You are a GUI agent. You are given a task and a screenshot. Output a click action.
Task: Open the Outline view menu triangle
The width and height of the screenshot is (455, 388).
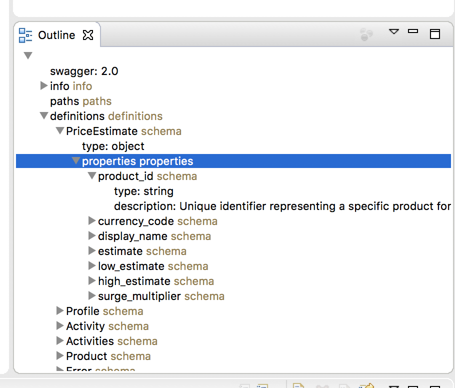point(394,31)
